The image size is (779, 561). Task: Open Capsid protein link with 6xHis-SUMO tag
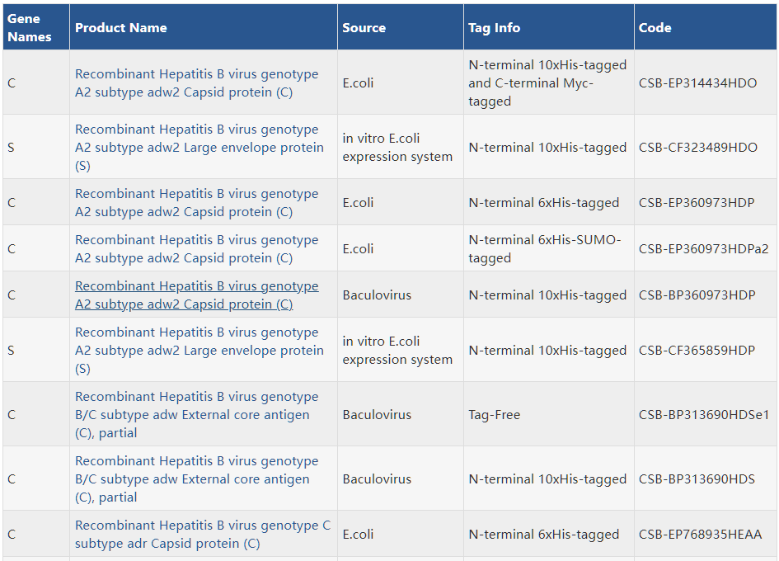196,248
